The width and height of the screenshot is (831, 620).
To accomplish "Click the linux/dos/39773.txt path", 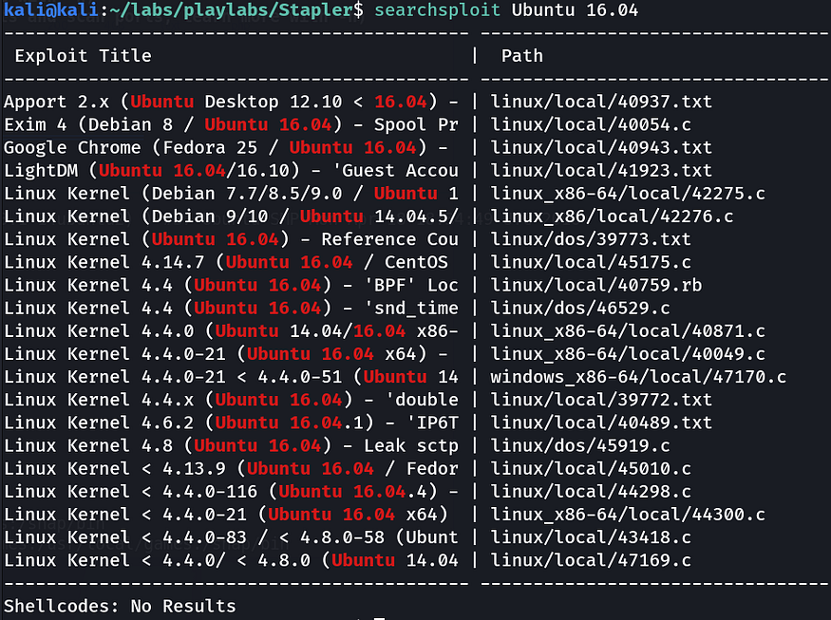I will pyautogui.click(x=591, y=239).
